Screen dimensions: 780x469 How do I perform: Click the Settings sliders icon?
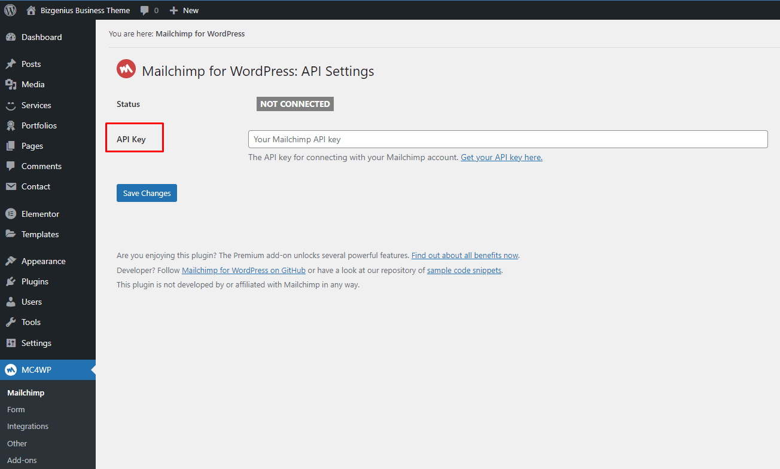tap(11, 343)
